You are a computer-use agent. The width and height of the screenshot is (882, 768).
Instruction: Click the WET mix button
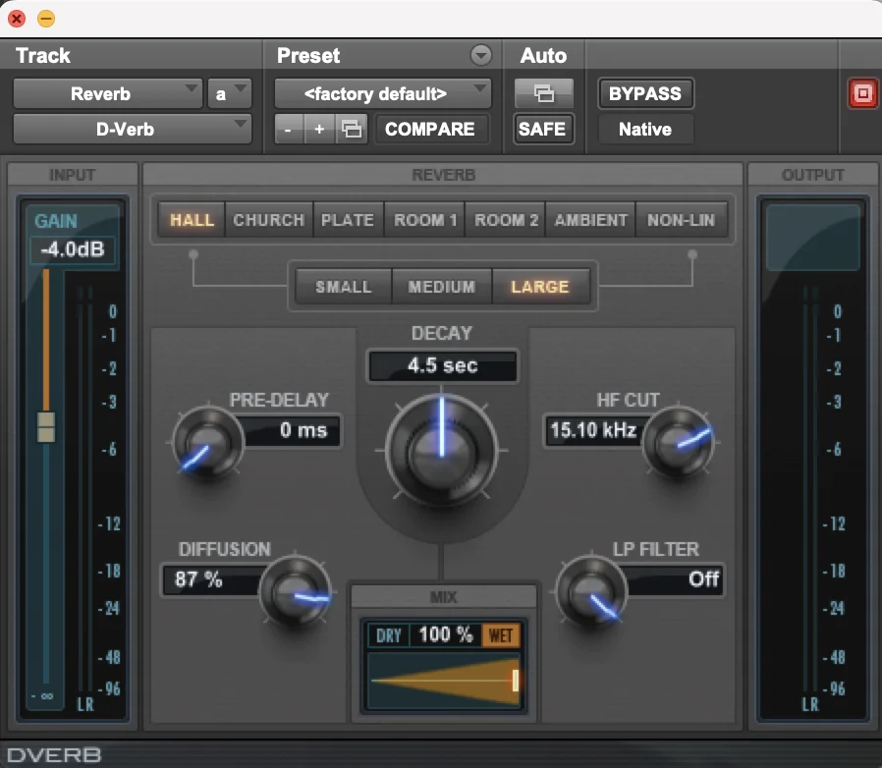point(501,635)
